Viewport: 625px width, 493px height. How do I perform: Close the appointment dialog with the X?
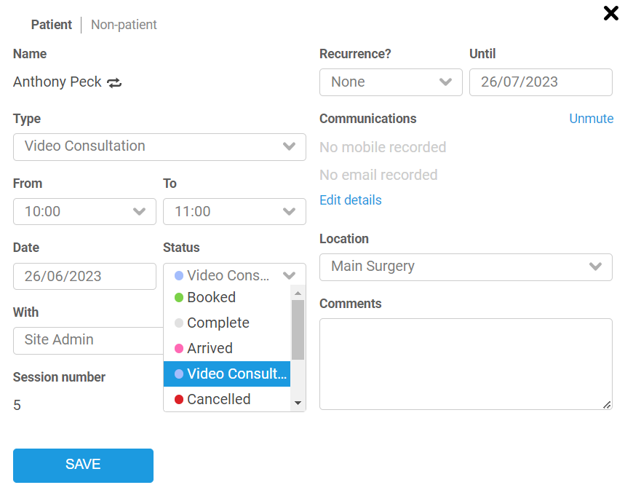pos(610,13)
